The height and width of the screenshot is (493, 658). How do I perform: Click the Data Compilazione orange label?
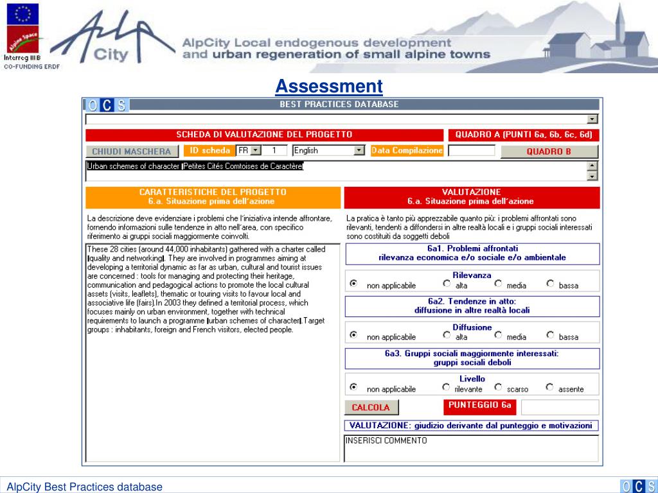pyautogui.click(x=407, y=150)
